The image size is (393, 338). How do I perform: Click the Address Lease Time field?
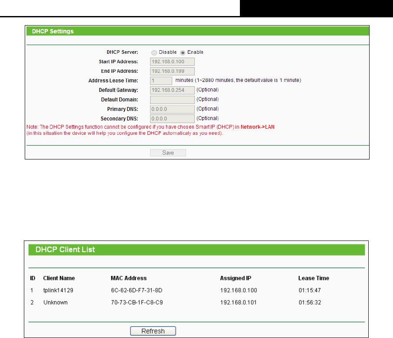tap(161, 81)
